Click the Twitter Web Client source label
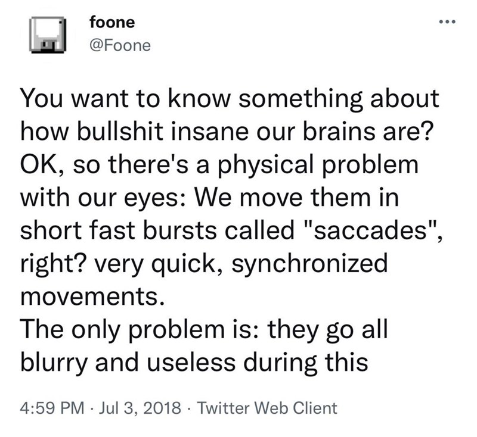The height and width of the screenshot is (437, 477). click(x=266, y=408)
